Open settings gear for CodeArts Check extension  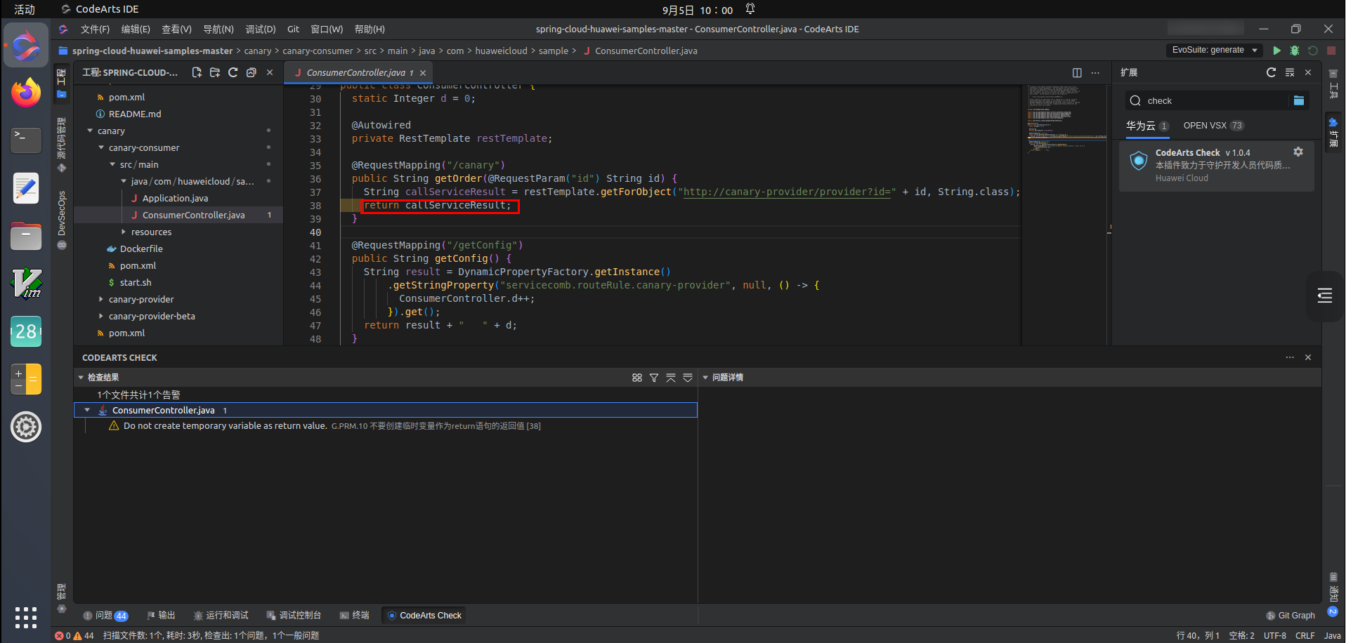coord(1298,152)
